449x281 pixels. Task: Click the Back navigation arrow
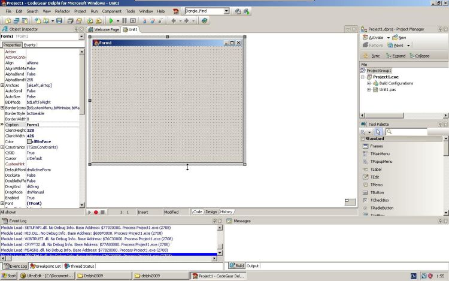[174, 20]
